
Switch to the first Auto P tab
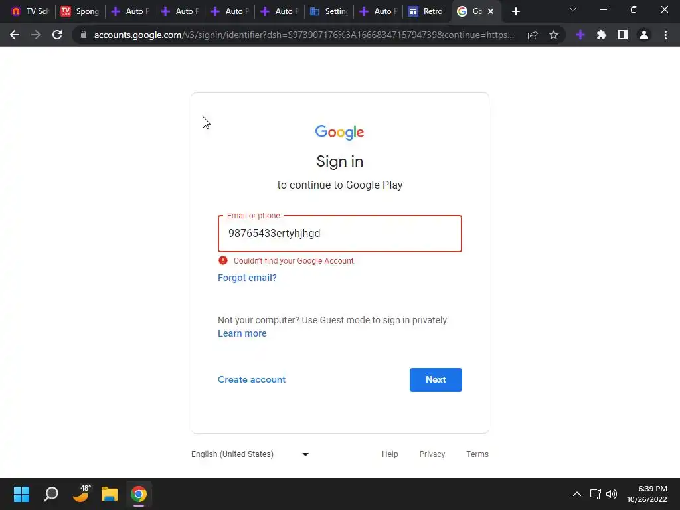click(x=129, y=11)
